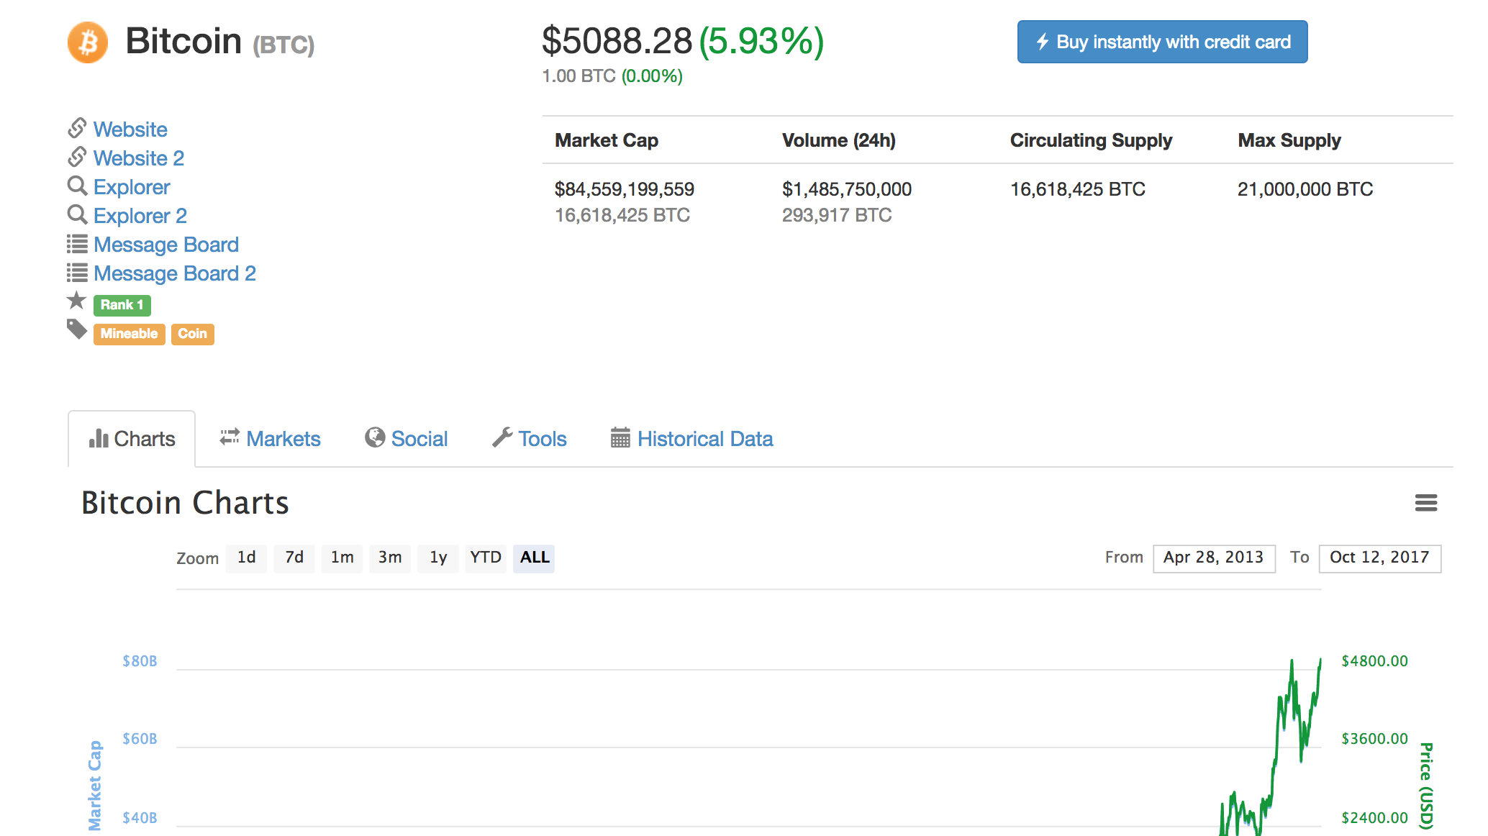Click the magnifier icon beside Explorer 2
The image size is (1488, 836).
click(77, 214)
